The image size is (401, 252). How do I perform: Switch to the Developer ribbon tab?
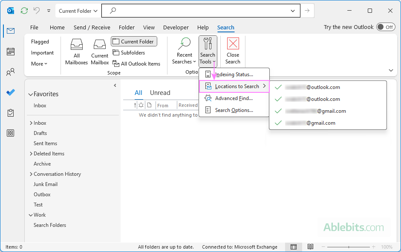click(176, 27)
